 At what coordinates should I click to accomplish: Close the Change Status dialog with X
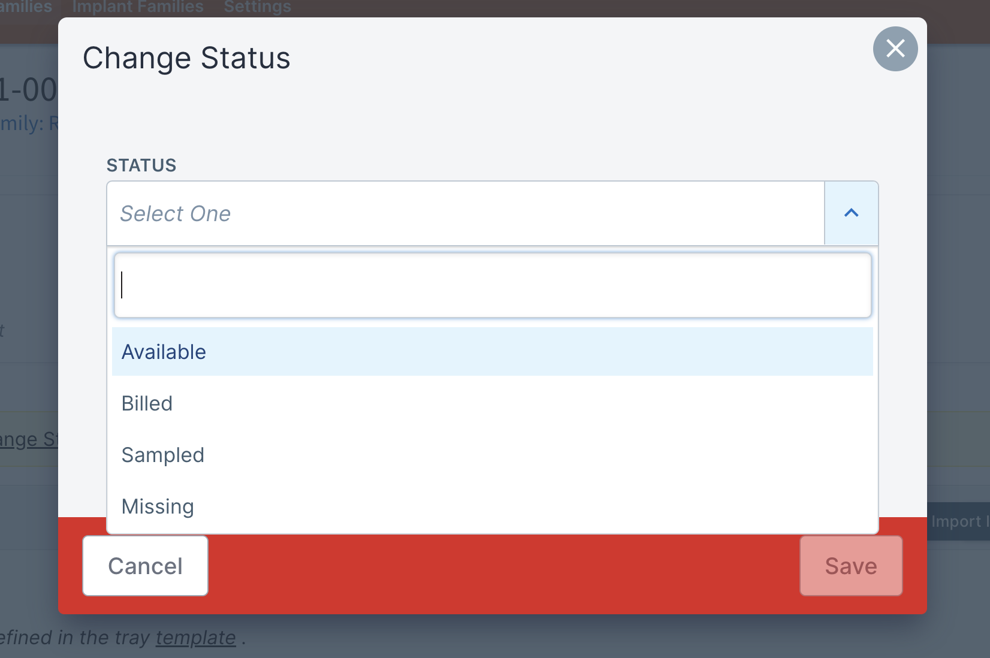click(x=895, y=49)
